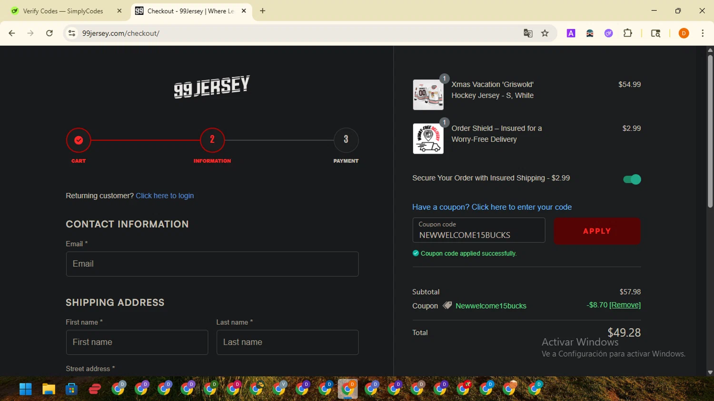Open the Windows Start menu
714x401 pixels.
click(x=26, y=389)
